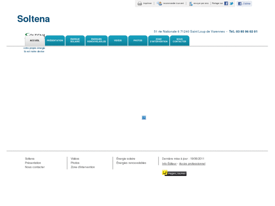Click the phone number 03 85 96 02 01
The height and width of the screenshot is (206, 275).
point(247,31)
